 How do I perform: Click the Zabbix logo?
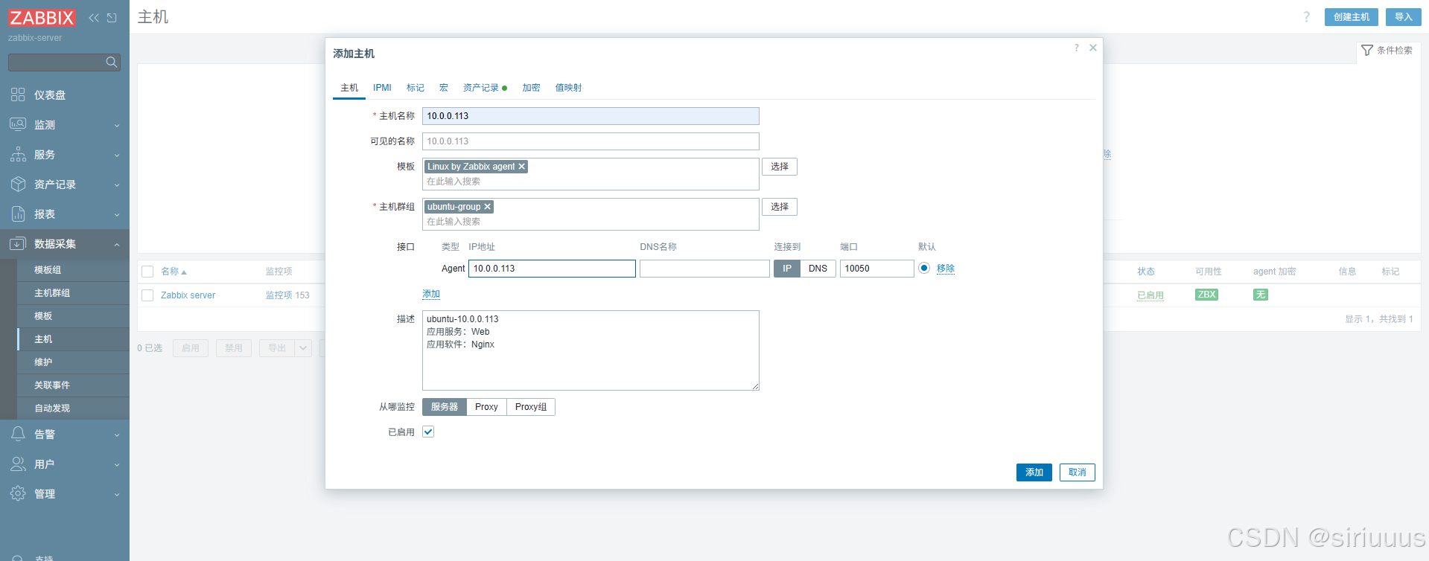tap(42, 17)
